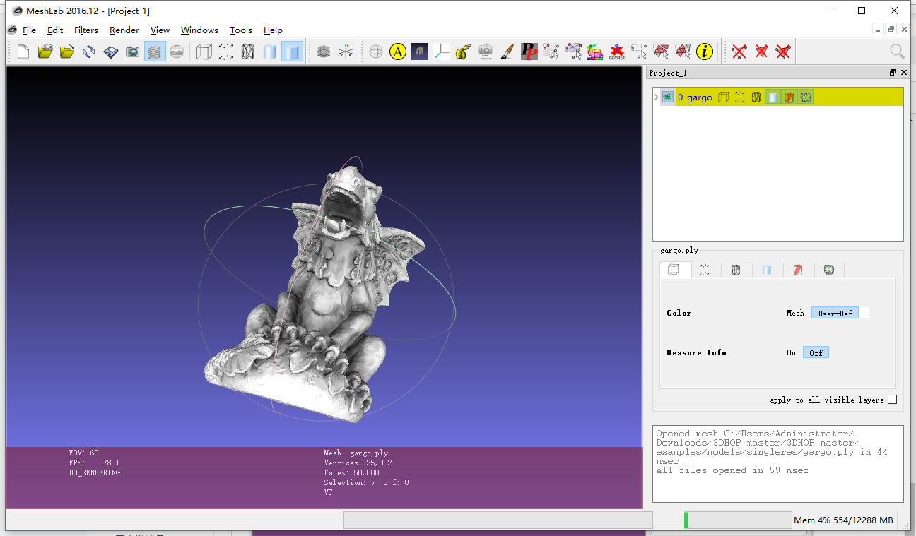Open the Filters menu

[x=86, y=30]
